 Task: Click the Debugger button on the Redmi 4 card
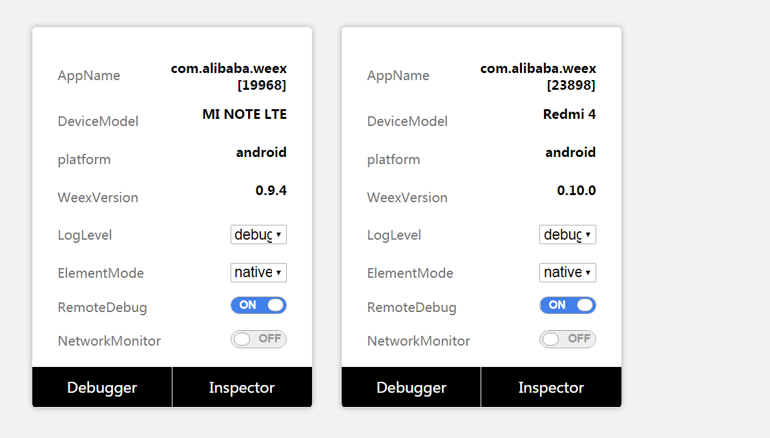411,387
